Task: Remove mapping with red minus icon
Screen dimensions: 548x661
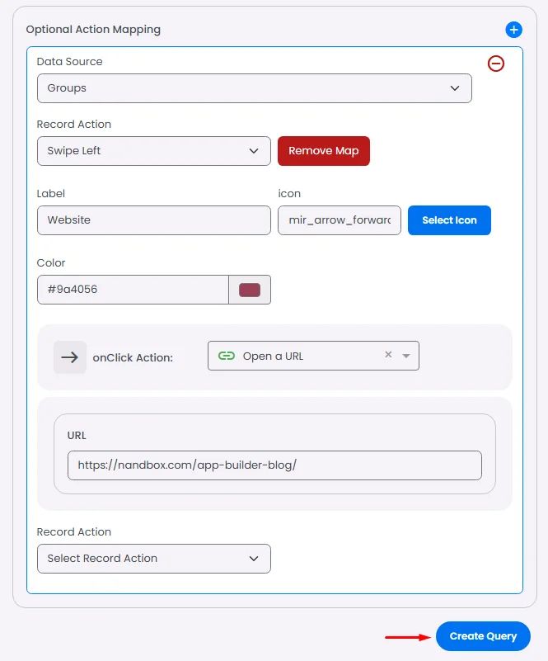Action: tap(496, 64)
